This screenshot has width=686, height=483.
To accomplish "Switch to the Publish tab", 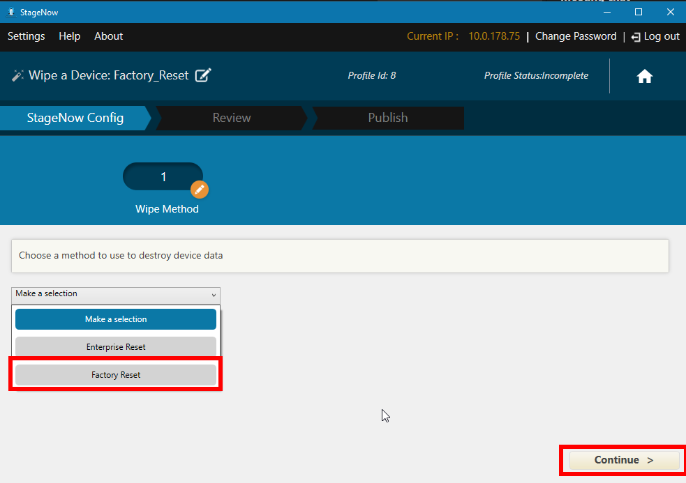I will coord(388,118).
